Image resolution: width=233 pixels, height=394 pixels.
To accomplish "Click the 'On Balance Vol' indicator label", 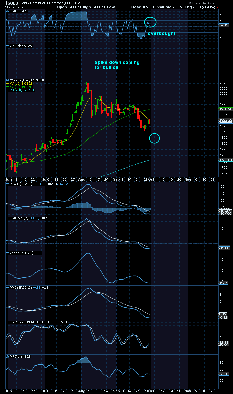I will [x=21, y=46].
